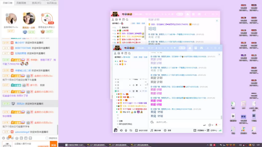Screen dimensions: 262x147
Task: Click the user avatar in front window bottom bar
Action: click(116, 130)
